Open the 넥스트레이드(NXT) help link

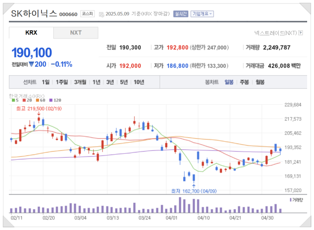pyautogui.click(x=275, y=33)
